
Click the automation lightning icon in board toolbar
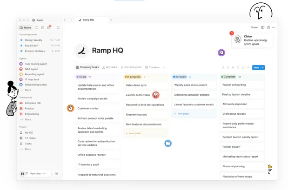click(x=233, y=67)
